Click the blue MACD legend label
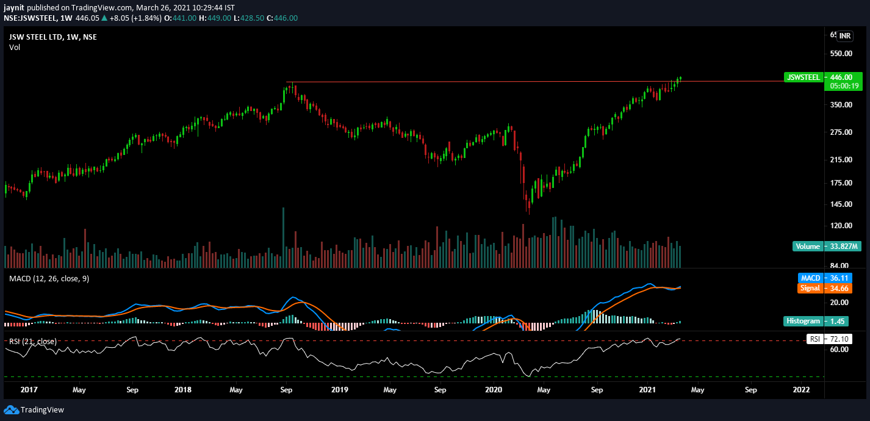 (811, 278)
